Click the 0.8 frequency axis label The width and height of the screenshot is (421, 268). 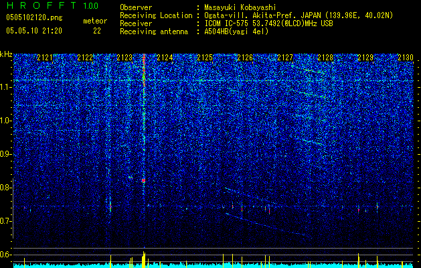pos(5,188)
